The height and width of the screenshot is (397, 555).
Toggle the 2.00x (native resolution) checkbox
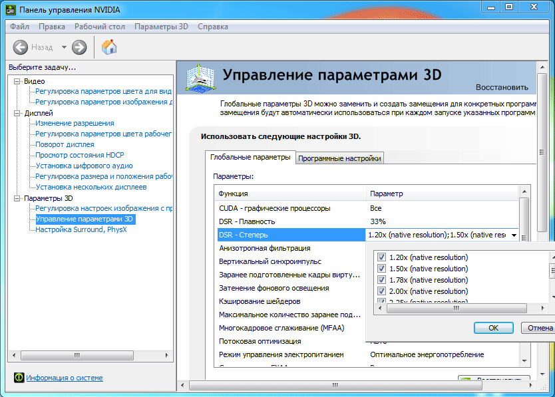coord(381,291)
